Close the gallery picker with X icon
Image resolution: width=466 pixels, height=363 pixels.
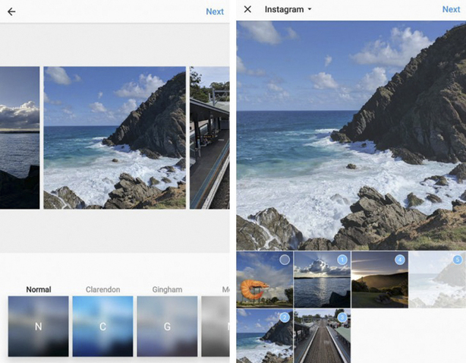(x=247, y=9)
